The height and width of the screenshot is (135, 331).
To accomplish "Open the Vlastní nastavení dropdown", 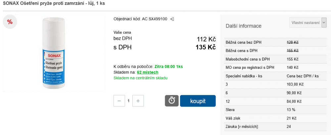I will [x=308, y=23].
